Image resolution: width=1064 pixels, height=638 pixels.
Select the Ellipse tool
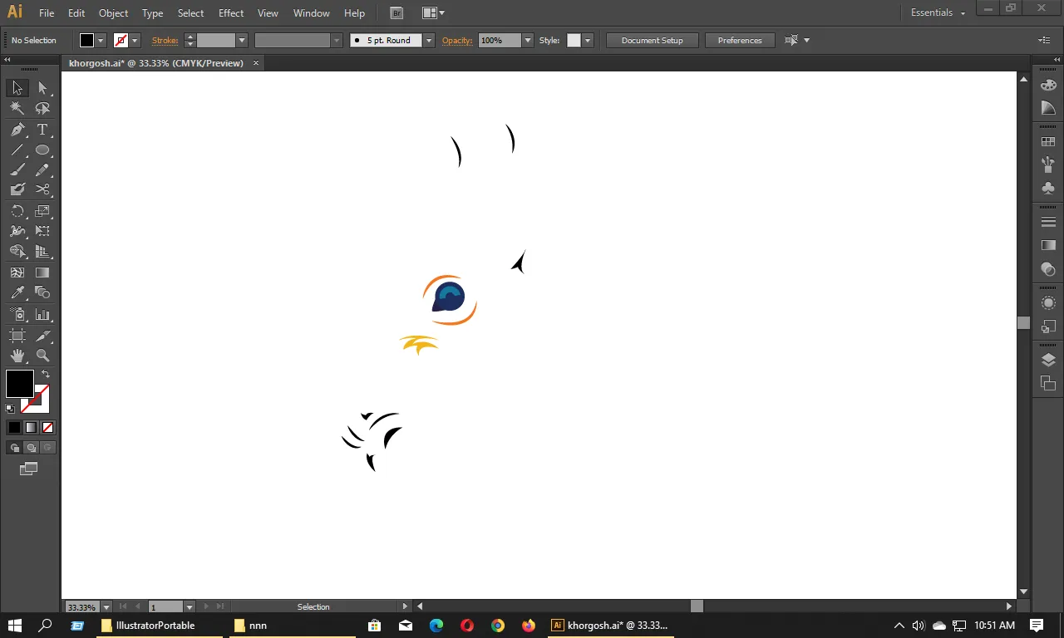coord(42,150)
